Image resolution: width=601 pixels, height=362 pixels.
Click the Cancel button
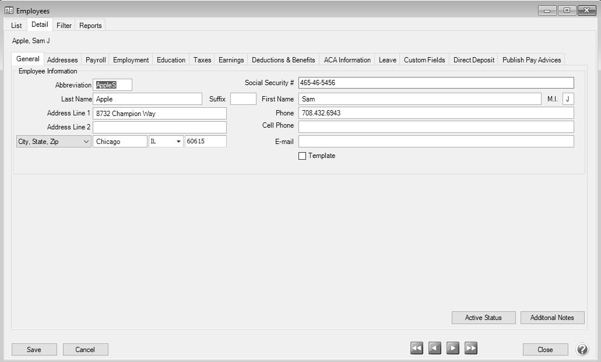click(x=85, y=349)
